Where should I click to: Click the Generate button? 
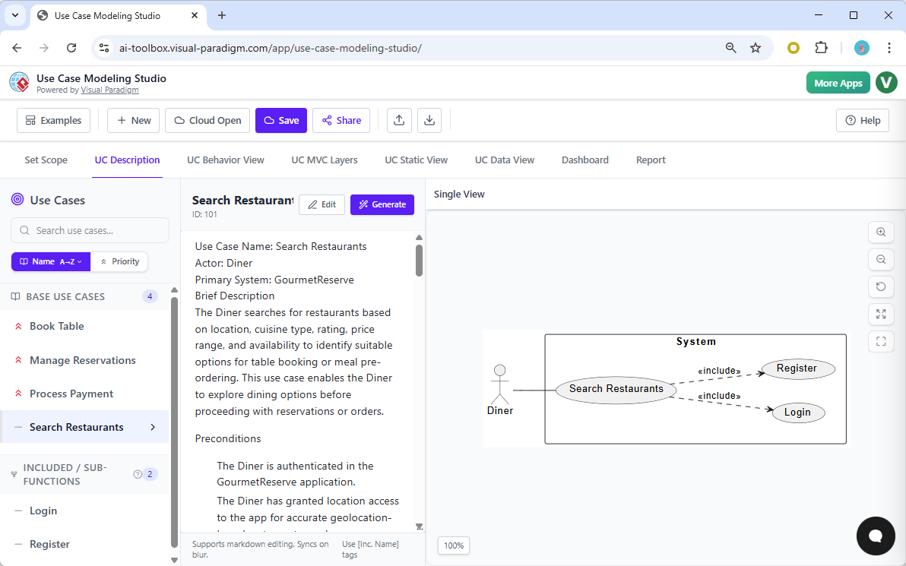pos(382,204)
